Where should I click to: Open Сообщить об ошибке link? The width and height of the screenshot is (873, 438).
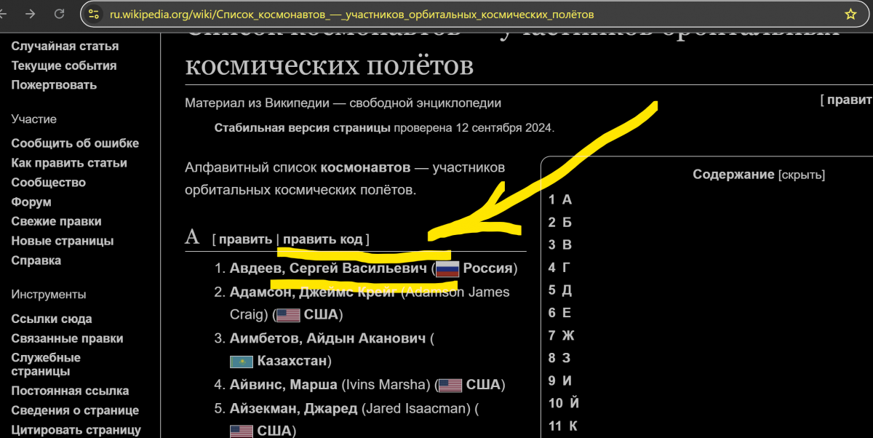pyautogui.click(x=75, y=143)
